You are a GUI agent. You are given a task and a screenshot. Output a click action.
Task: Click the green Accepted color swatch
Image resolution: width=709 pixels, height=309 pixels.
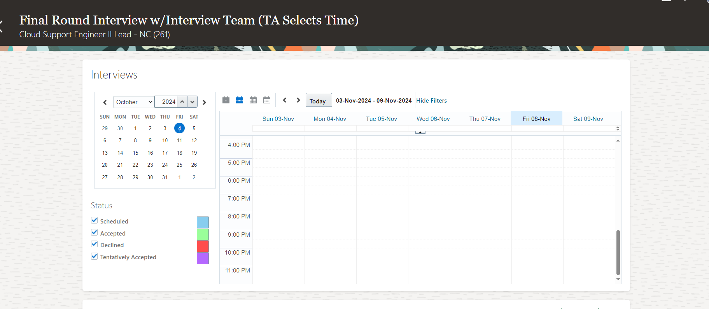click(x=203, y=234)
